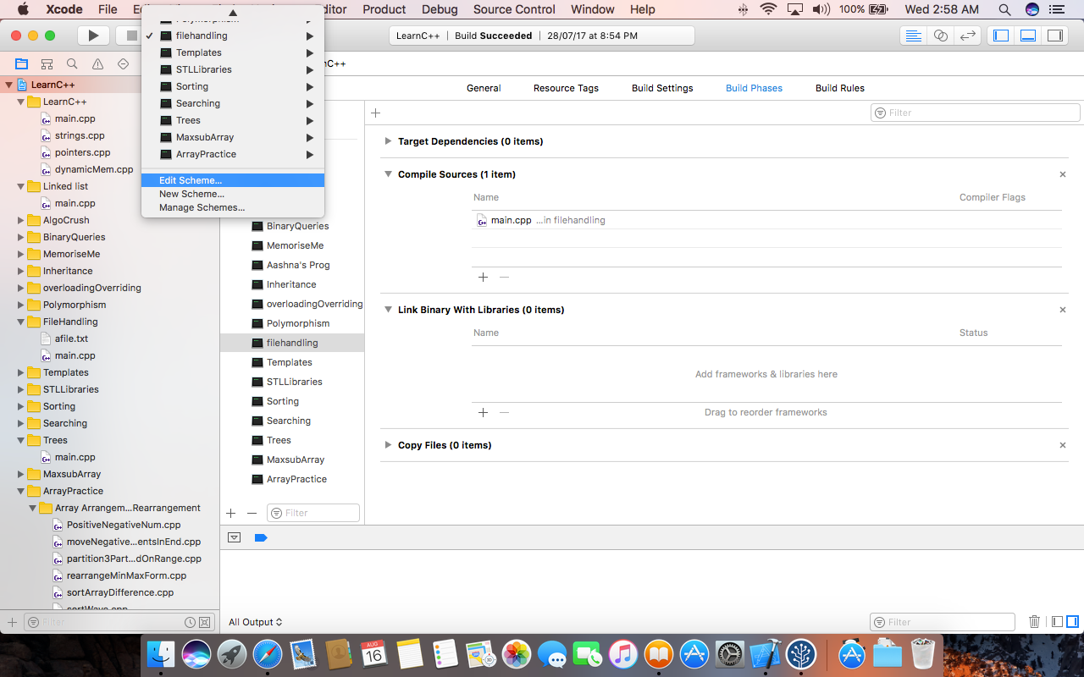Focus the targets list Filter field
This screenshot has width=1084, height=677.
click(x=313, y=513)
